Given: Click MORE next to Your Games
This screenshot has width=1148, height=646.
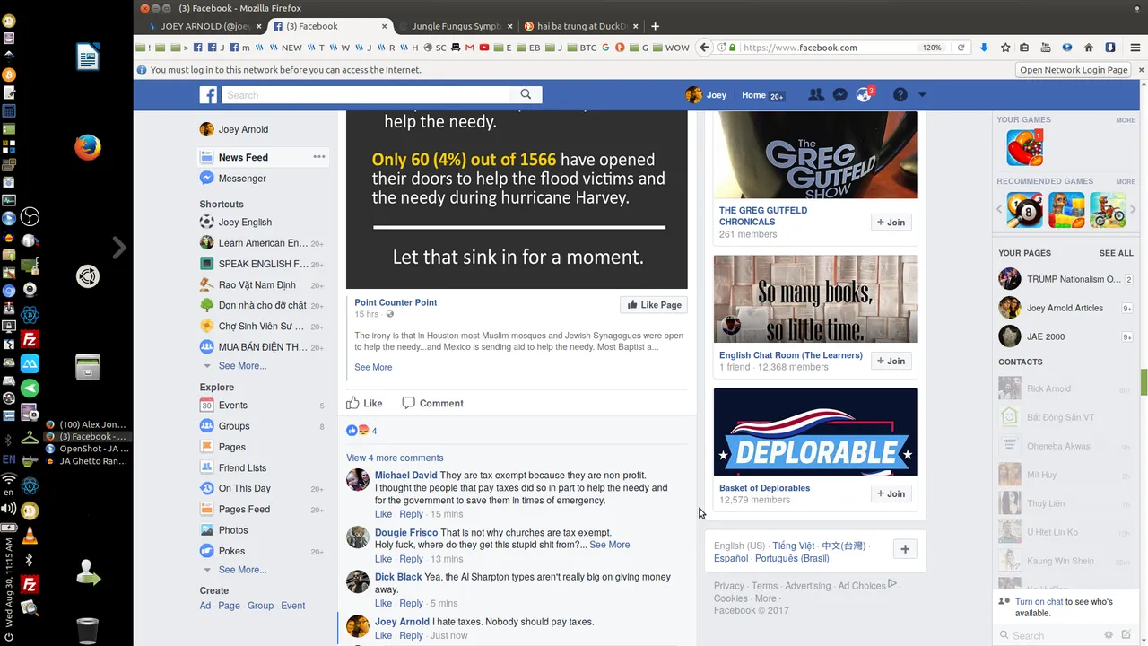Looking at the screenshot, I should coord(1126,120).
